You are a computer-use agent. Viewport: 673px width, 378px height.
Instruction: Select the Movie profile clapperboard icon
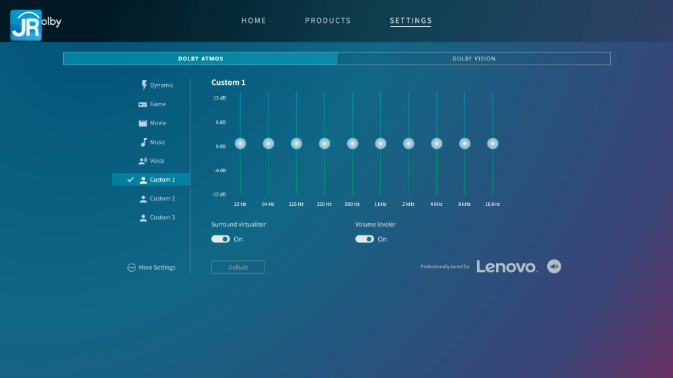pos(143,123)
